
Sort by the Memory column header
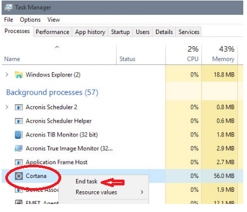coord(223,59)
